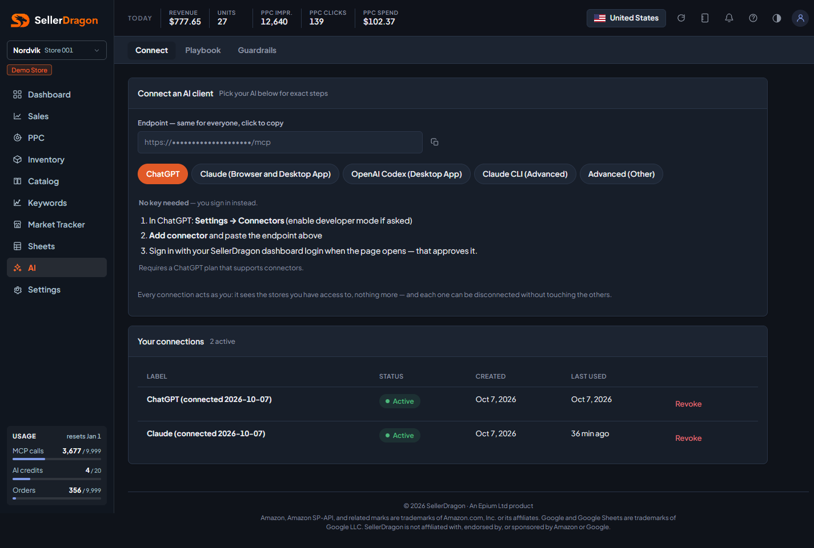Toggle the dark/light theme icon
Screen dimensions: 814x548
coord(777,18)
